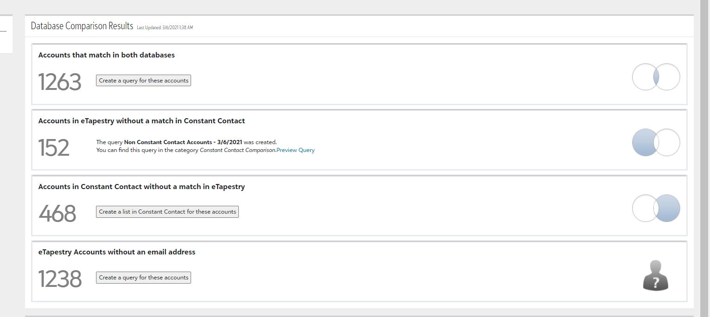Click the 'Constant Contact Comparison' category text
This screenshot has width=710, height=317.
click(x=237, y=150)
